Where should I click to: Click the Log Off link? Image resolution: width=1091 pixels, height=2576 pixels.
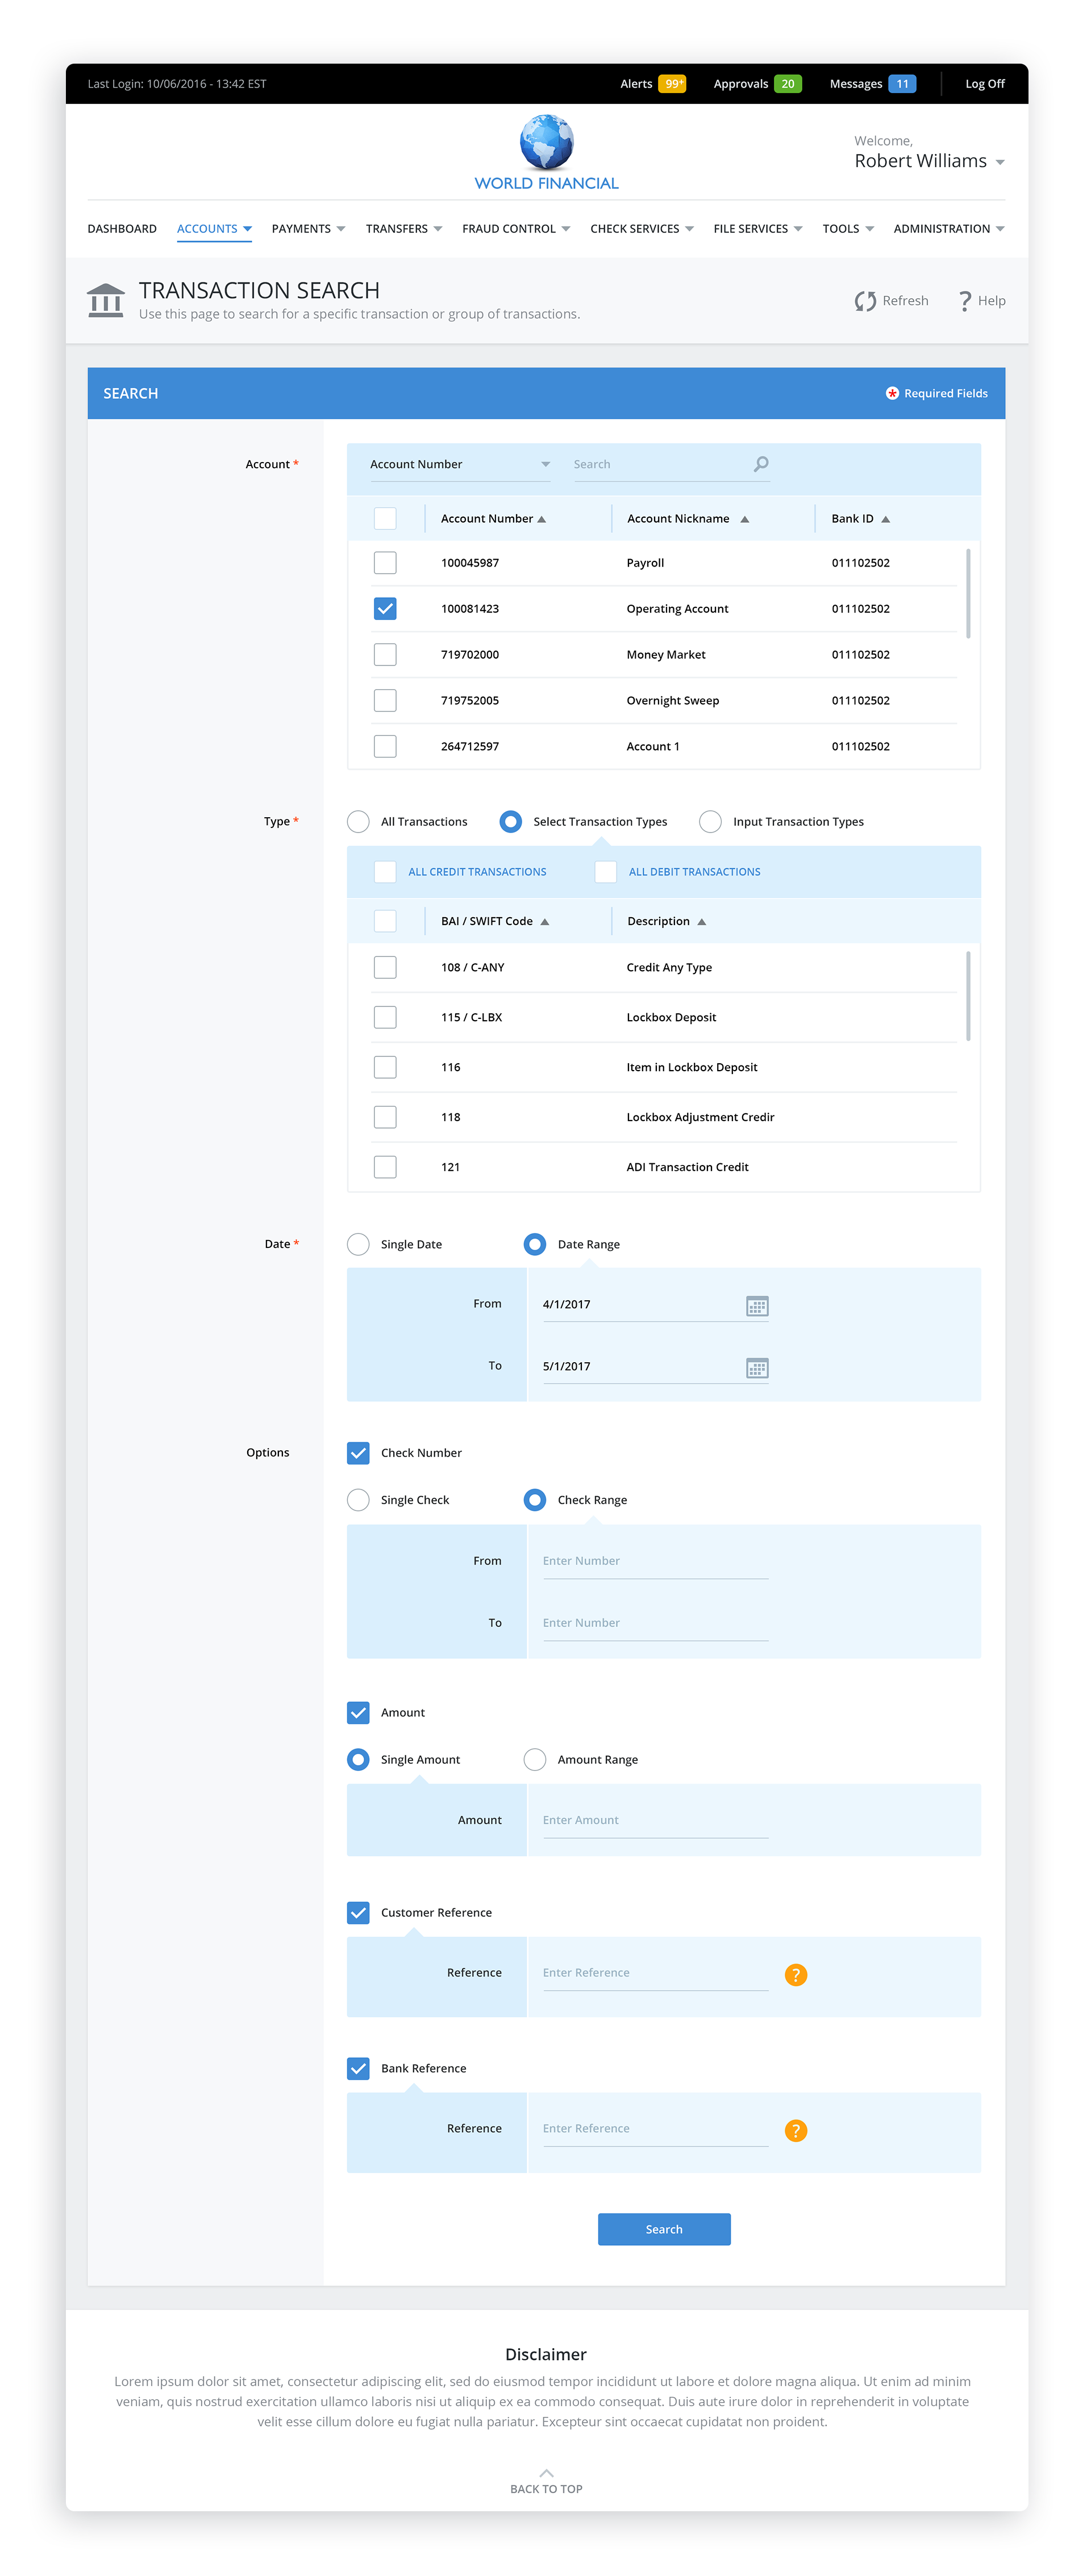click(x=984, y=84)
